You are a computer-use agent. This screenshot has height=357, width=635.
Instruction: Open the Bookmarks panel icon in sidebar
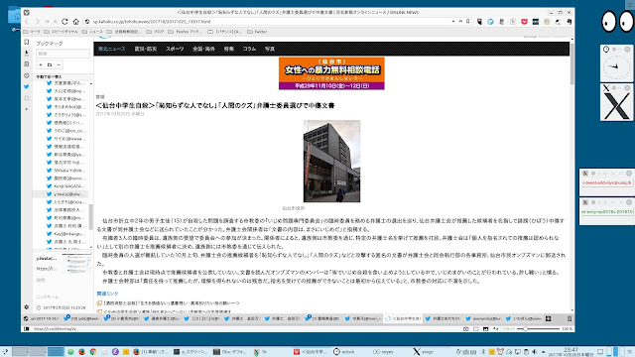click(x=27, y=42)
